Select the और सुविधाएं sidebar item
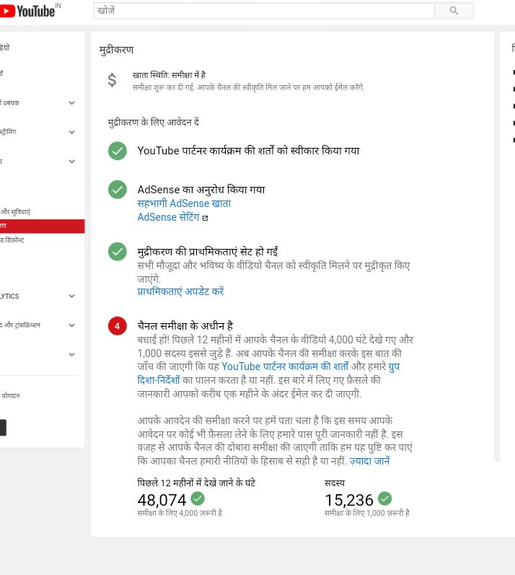The width and height of the screenshot is (515, 575). [15, 211]
